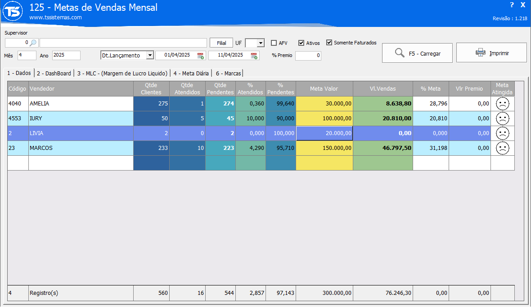Open the start date calendar picker
Image resolution: width=531 pixels, height=307 pixels.
200,56
